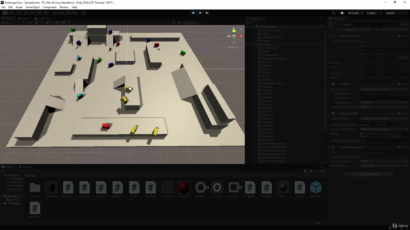
Task: Toggle Ignore Reversed Graphics checkbox
Action: tap(362, 157)
